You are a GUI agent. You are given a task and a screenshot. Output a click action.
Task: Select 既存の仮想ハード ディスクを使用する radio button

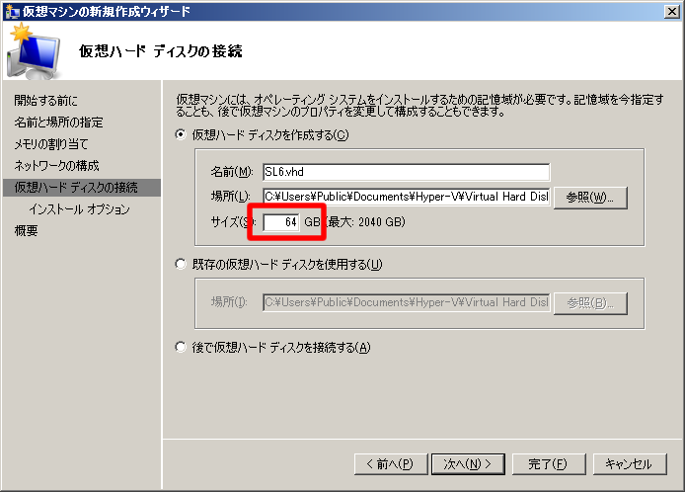181,264
